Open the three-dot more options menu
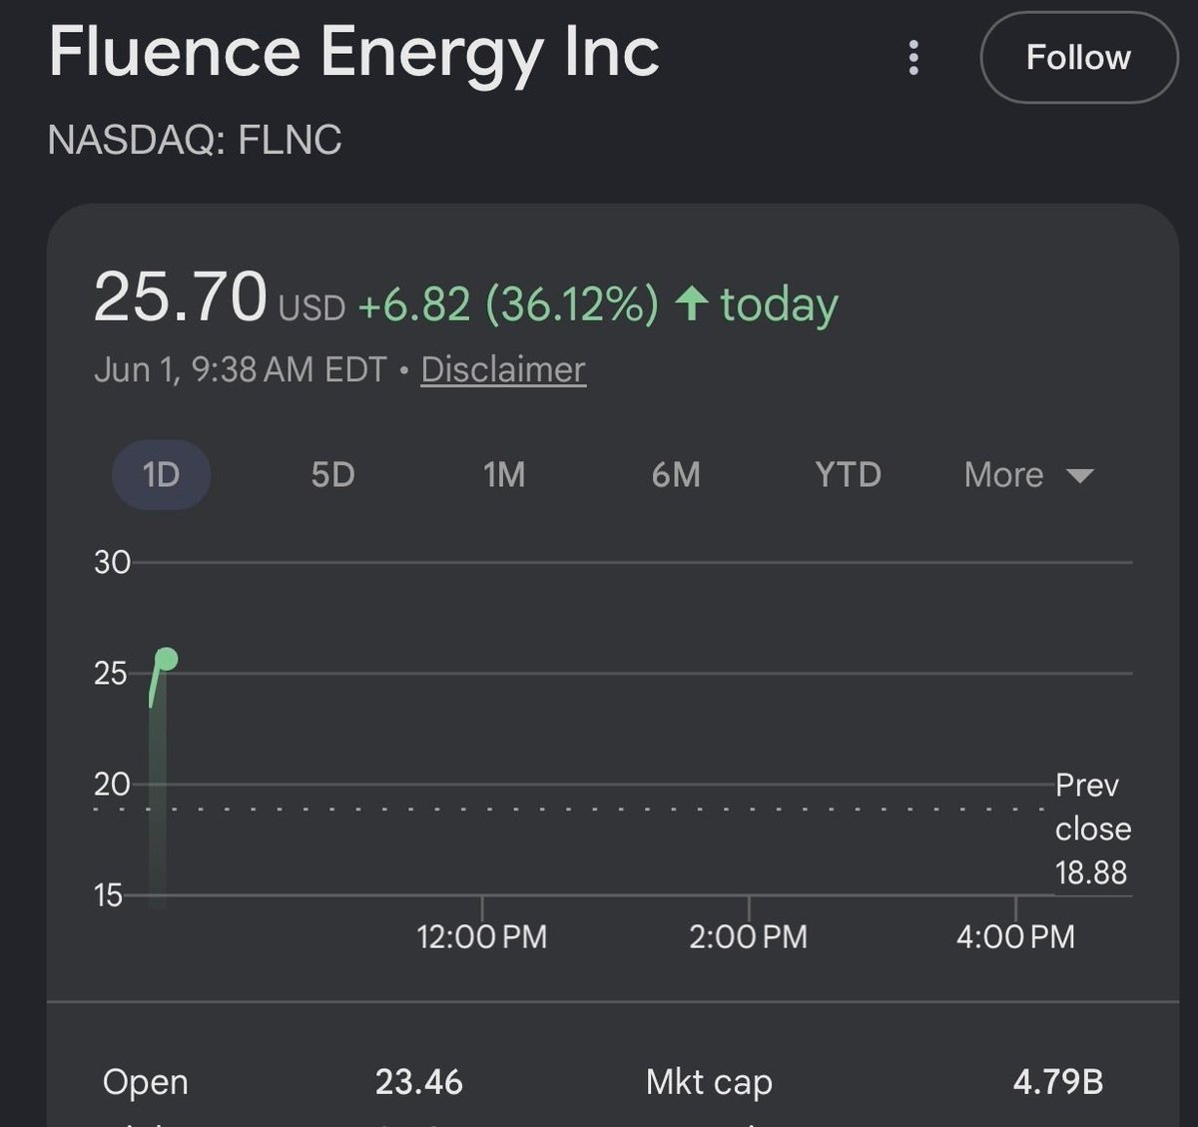This screenshot has width=1198, height=1127. [x=913, y=58]
